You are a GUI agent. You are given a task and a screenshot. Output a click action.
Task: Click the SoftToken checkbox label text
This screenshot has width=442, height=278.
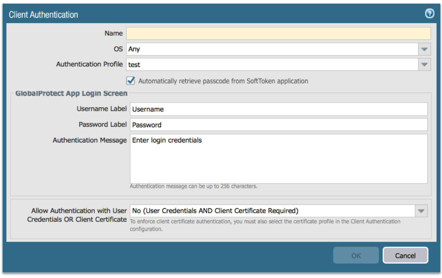223,81
